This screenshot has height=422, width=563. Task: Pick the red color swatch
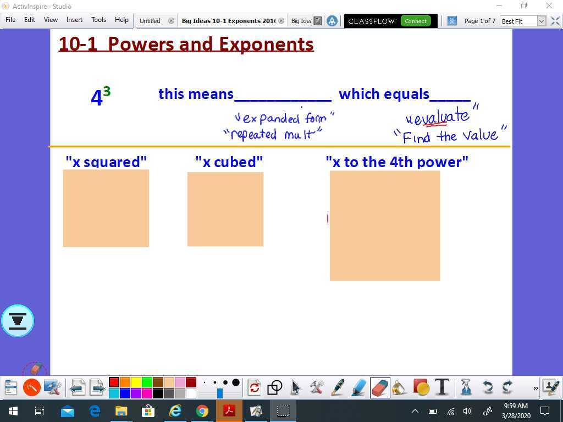(113, 381)
